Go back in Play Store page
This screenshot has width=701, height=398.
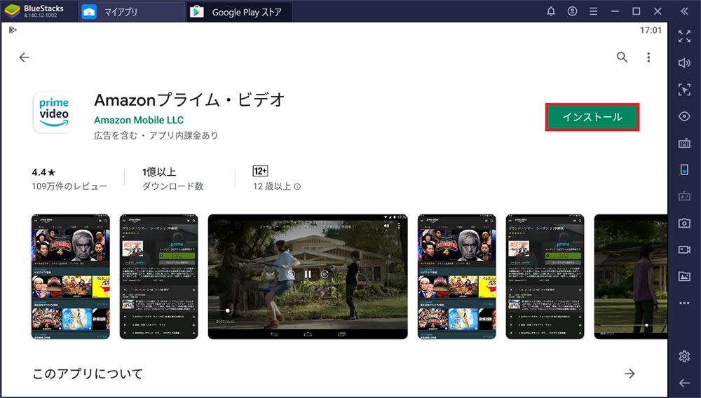tap(24, 57)
